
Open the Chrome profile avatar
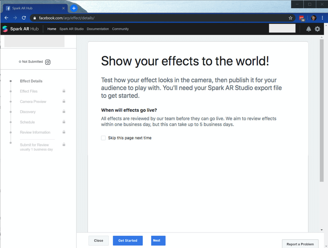[313, 18]
